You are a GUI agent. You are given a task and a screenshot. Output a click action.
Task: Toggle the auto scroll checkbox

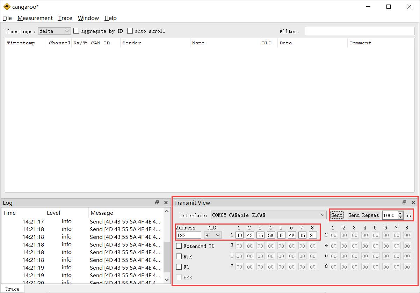(130, 31)
